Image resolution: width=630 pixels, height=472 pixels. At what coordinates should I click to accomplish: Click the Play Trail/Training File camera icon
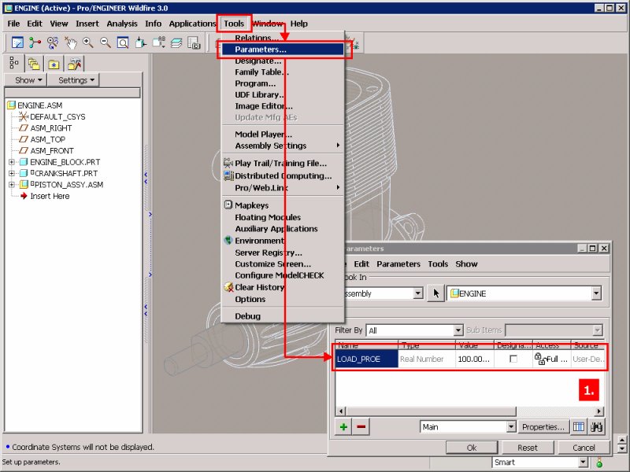click(x=228, y=163)
